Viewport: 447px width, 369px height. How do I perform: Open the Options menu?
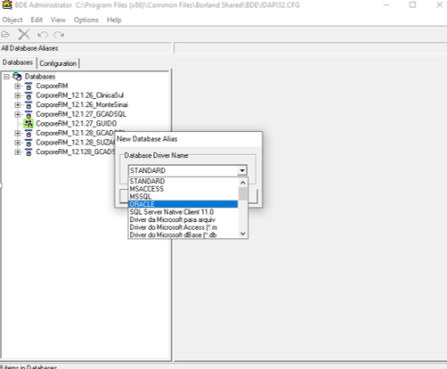[x=86, y=20]
